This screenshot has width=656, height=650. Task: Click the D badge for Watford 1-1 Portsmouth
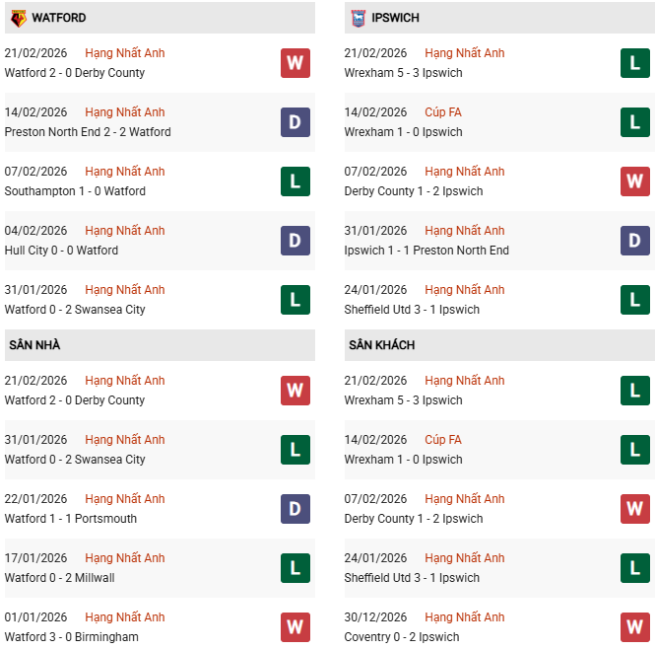295,509
